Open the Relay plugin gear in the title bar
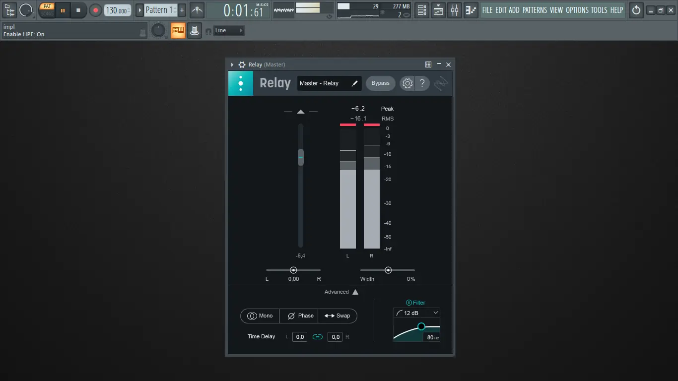678x381 pixels. coord(242,64)
